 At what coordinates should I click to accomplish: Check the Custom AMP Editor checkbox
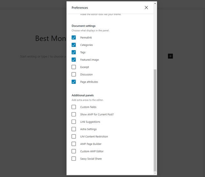74,151
